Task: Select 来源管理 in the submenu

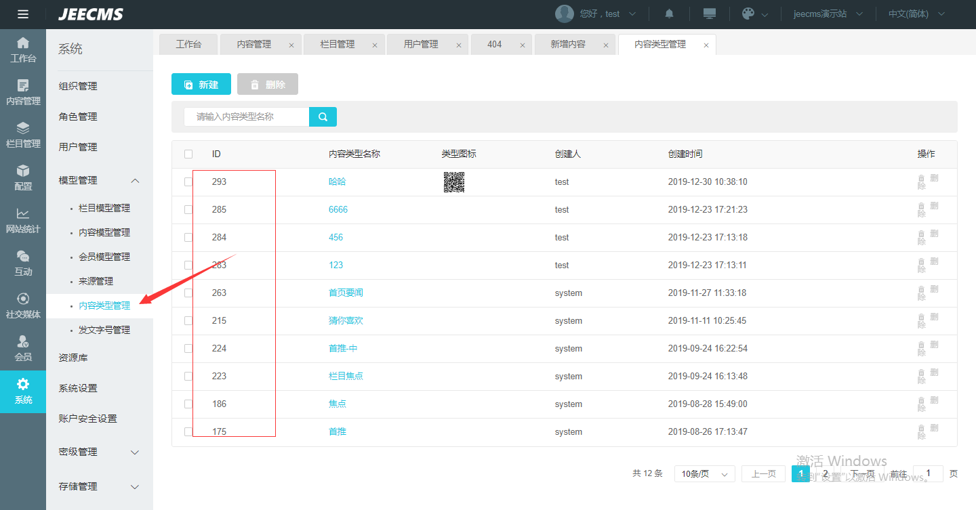Action: tap(96, 281)
